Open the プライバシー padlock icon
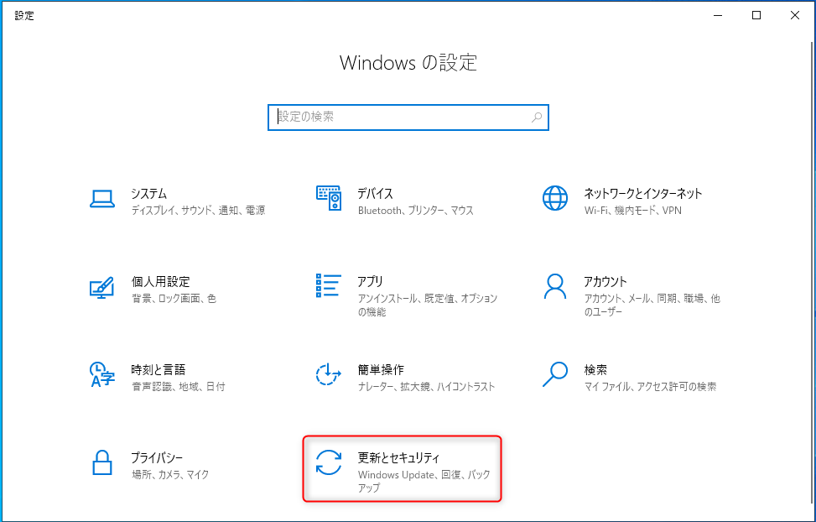 101,463
